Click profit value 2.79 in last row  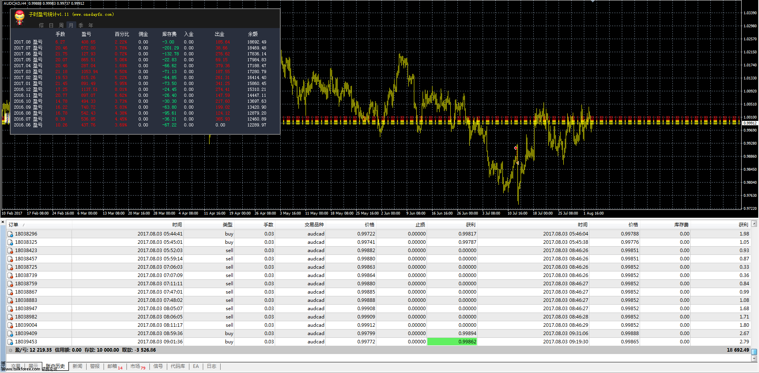pyautogui.click(x=744, y=342)
